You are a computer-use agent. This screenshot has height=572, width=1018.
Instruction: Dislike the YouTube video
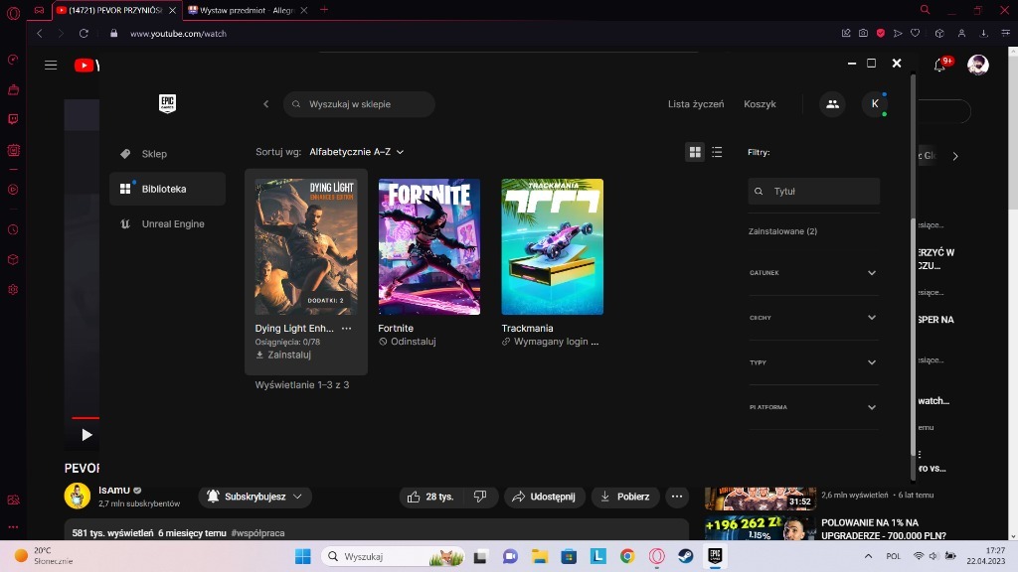[480, 497]
